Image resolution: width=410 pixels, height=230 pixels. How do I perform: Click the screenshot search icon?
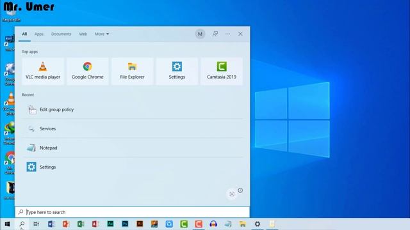coord(232,194)
